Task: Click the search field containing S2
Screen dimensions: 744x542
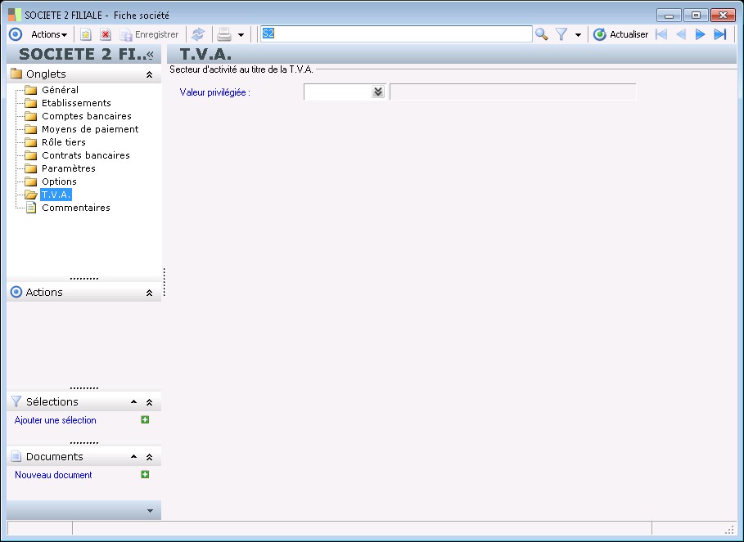Action: tap(396, 34)
